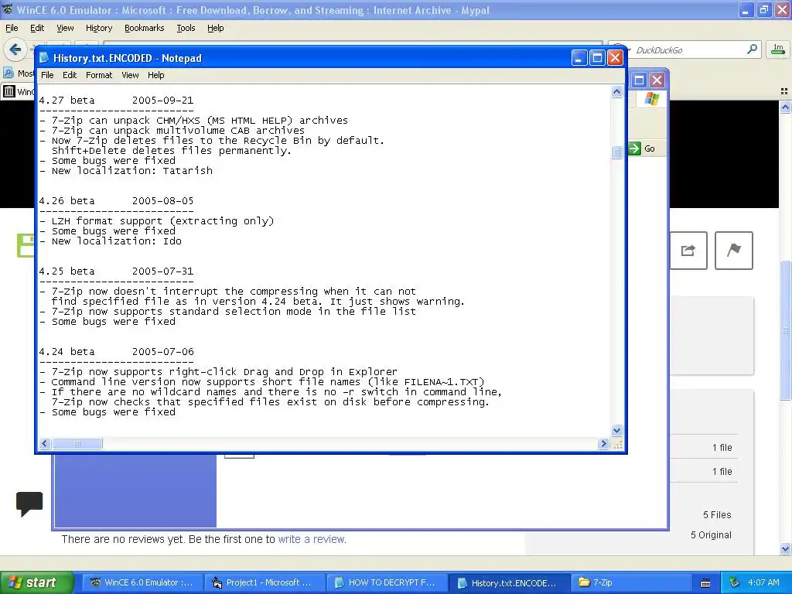The width and height of the screenshot is (792, 594).
Task: Open Notepad Help menu
Action: pyautogui.click(x=155, y=75)
